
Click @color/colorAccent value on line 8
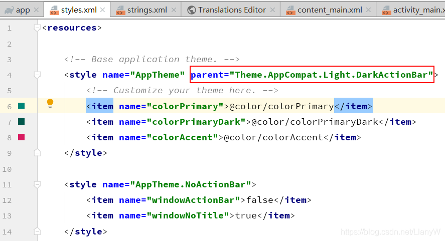(273, 137)
